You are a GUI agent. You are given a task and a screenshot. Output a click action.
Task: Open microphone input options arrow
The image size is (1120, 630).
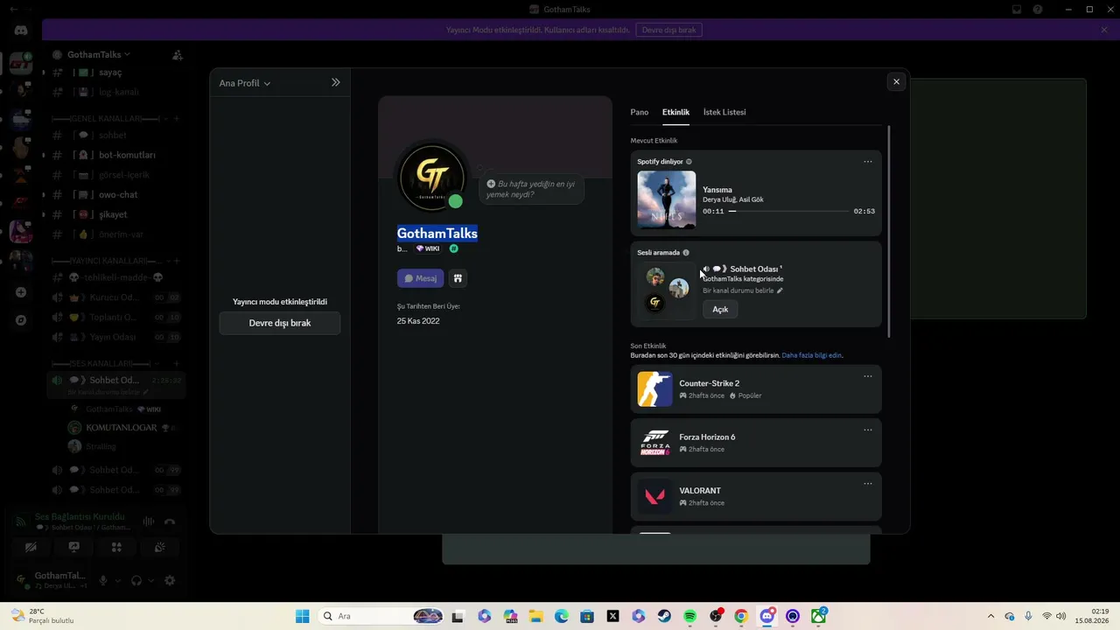tap(116, 580)
